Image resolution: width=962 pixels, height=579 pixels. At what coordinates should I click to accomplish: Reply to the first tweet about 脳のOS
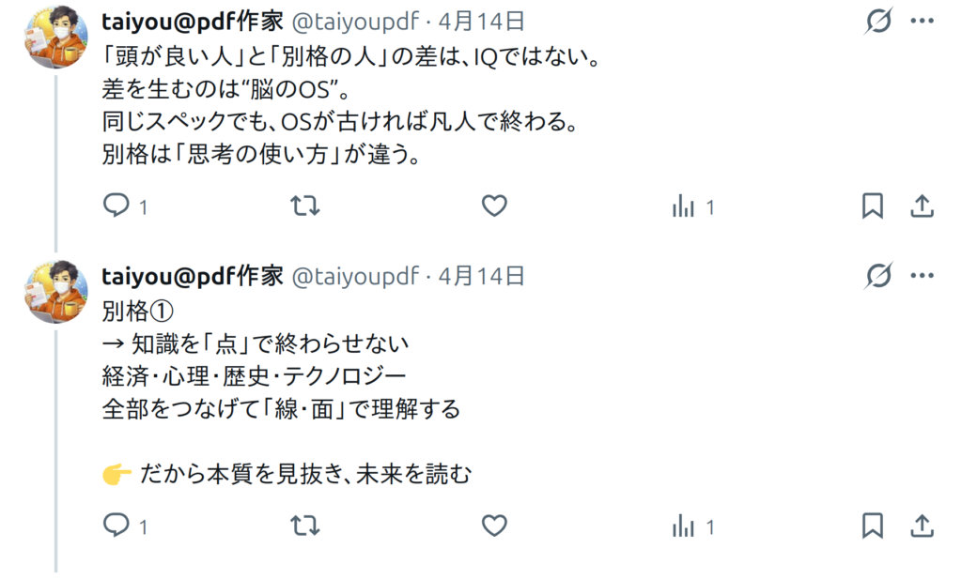click(x=116, y=206)
